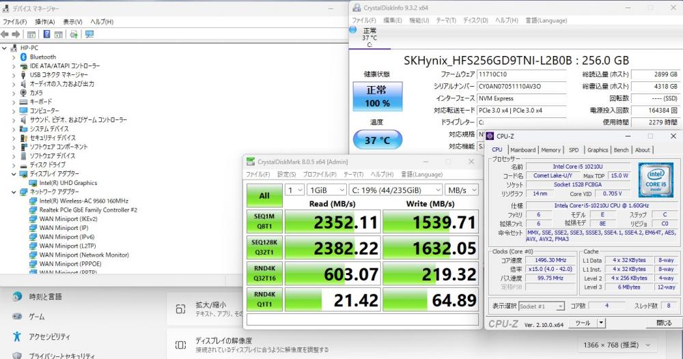Viewport: 683px width, 359px height.
Task: Click the Display resolution setting icon
Action: 181,345
